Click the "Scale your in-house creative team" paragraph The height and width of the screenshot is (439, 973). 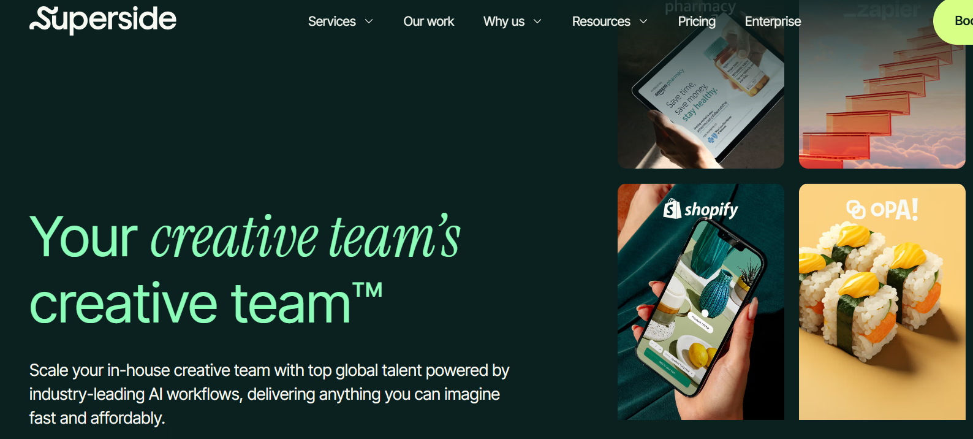click(x=270, y=394)
